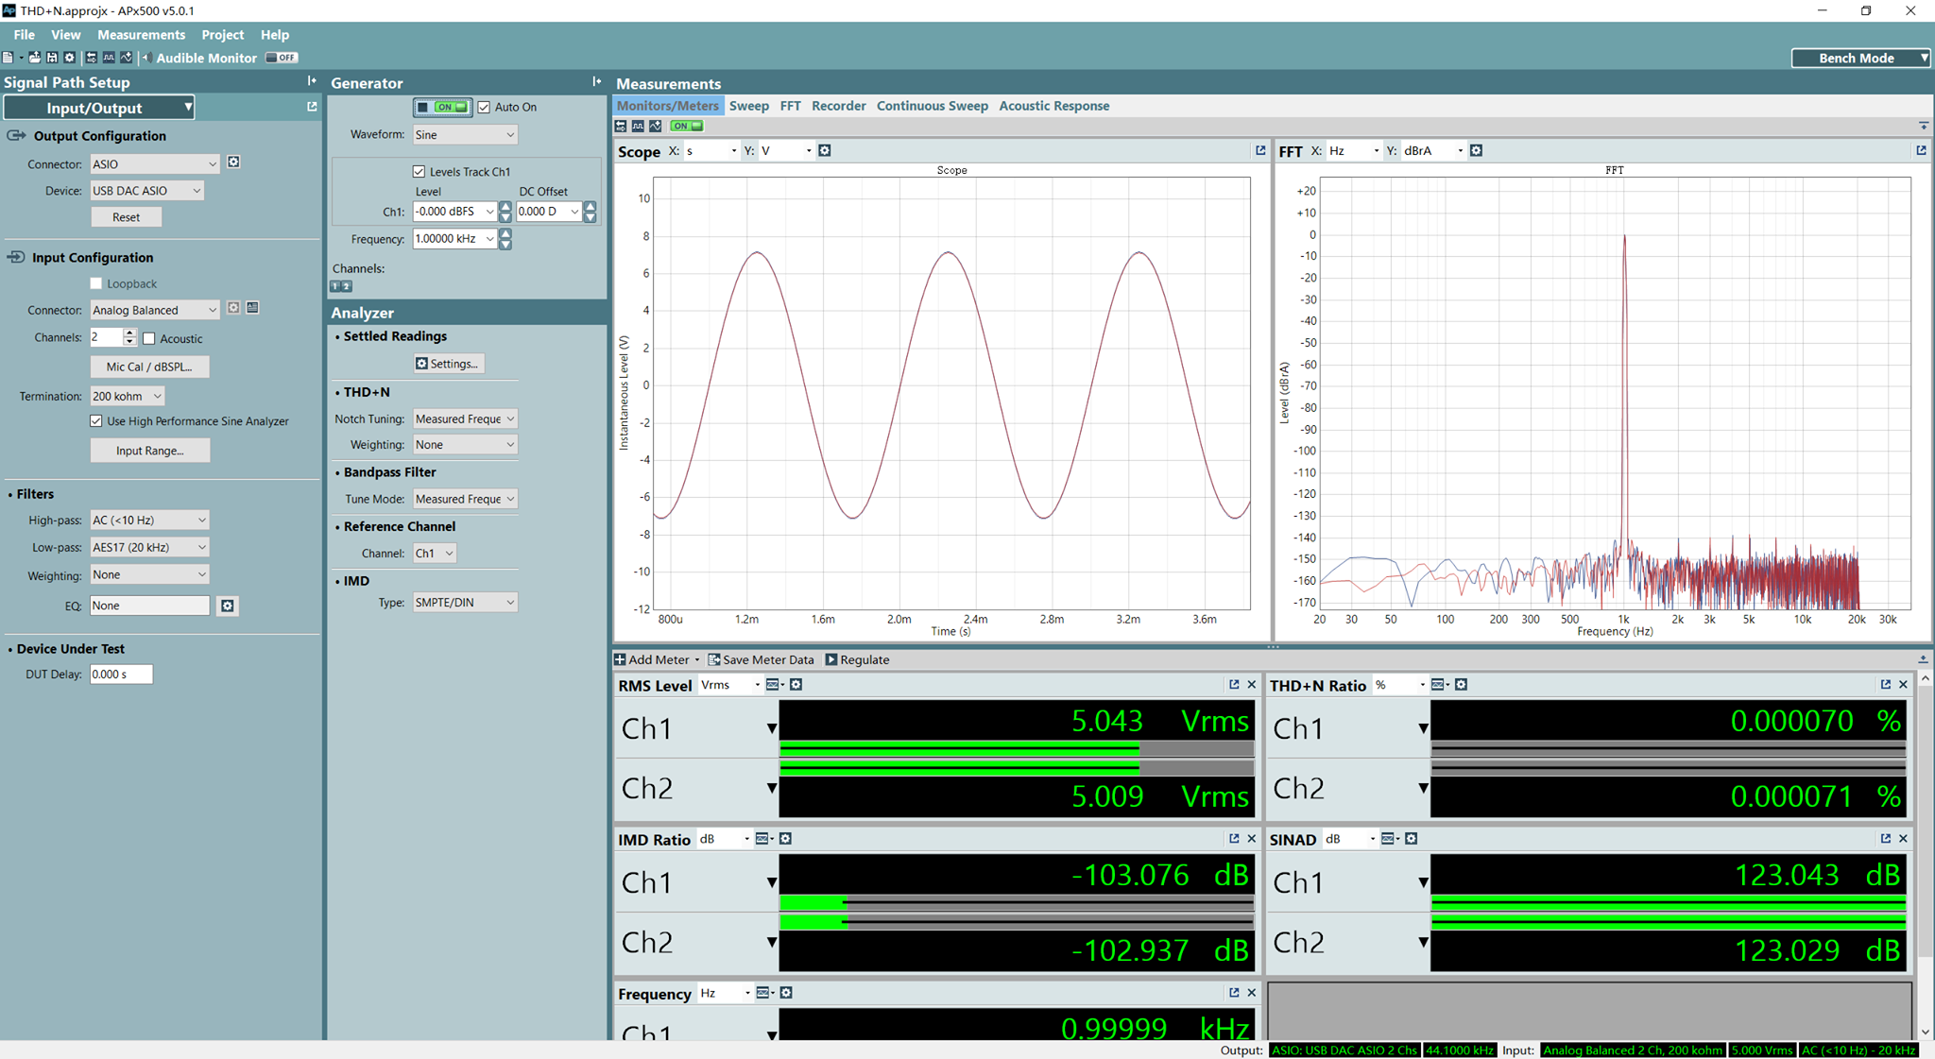Enable the Loopback checkbox
Image resolution: width=1935 pixels, height=1059 pixels.
[95, 283]
